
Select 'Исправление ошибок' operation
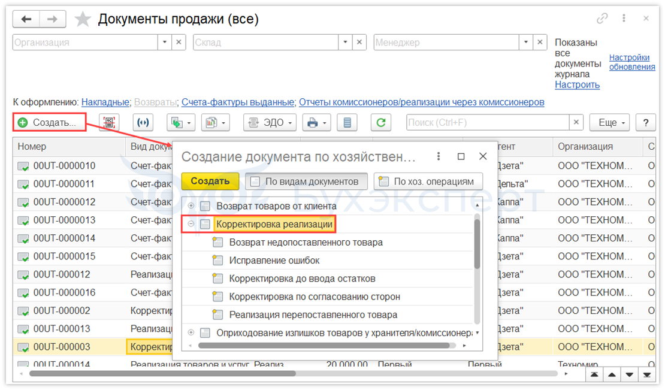[x=274, y=261]
